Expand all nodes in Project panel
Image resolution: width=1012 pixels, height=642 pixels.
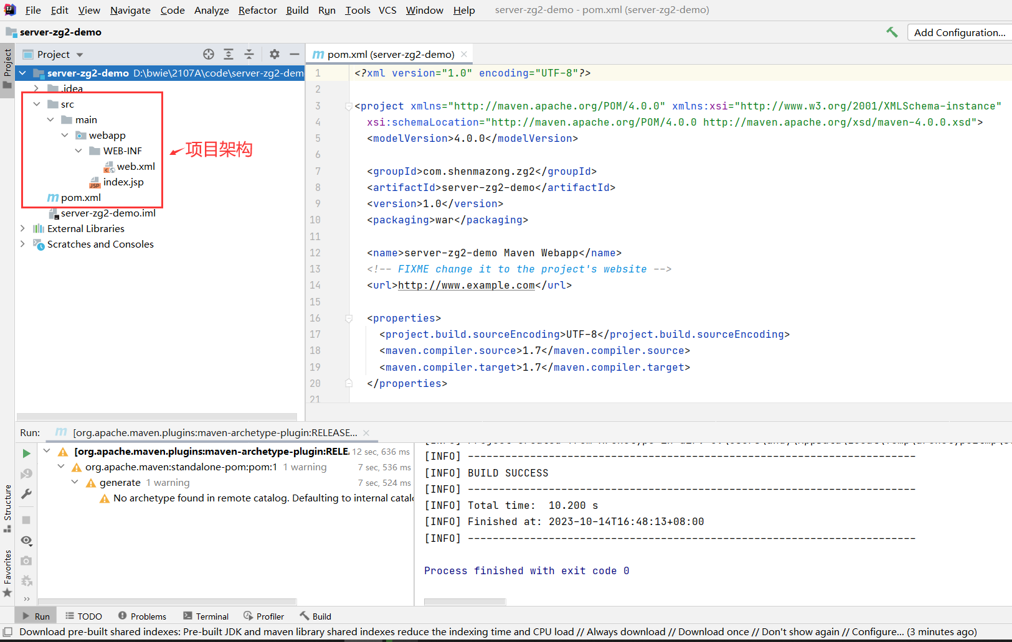[229, 54]
